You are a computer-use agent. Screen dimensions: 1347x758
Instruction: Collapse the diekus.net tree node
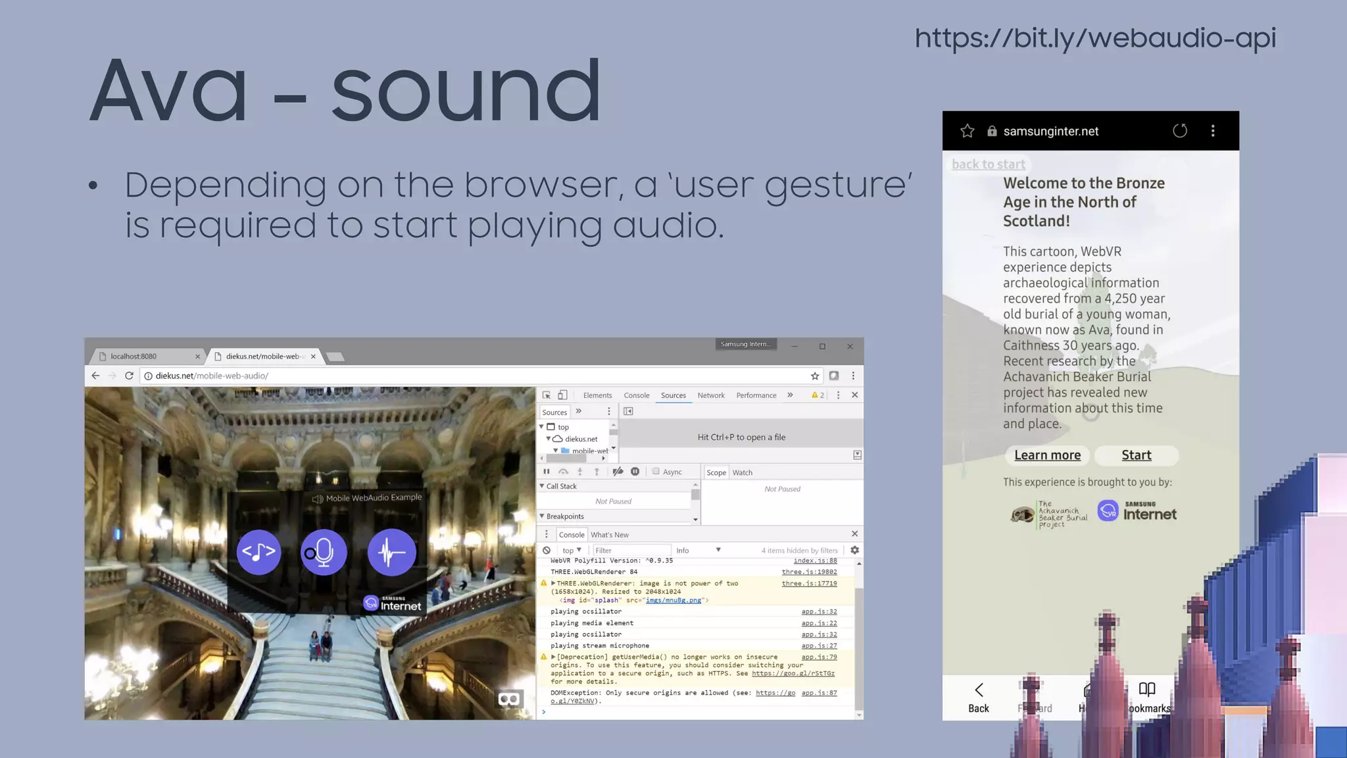549,439
